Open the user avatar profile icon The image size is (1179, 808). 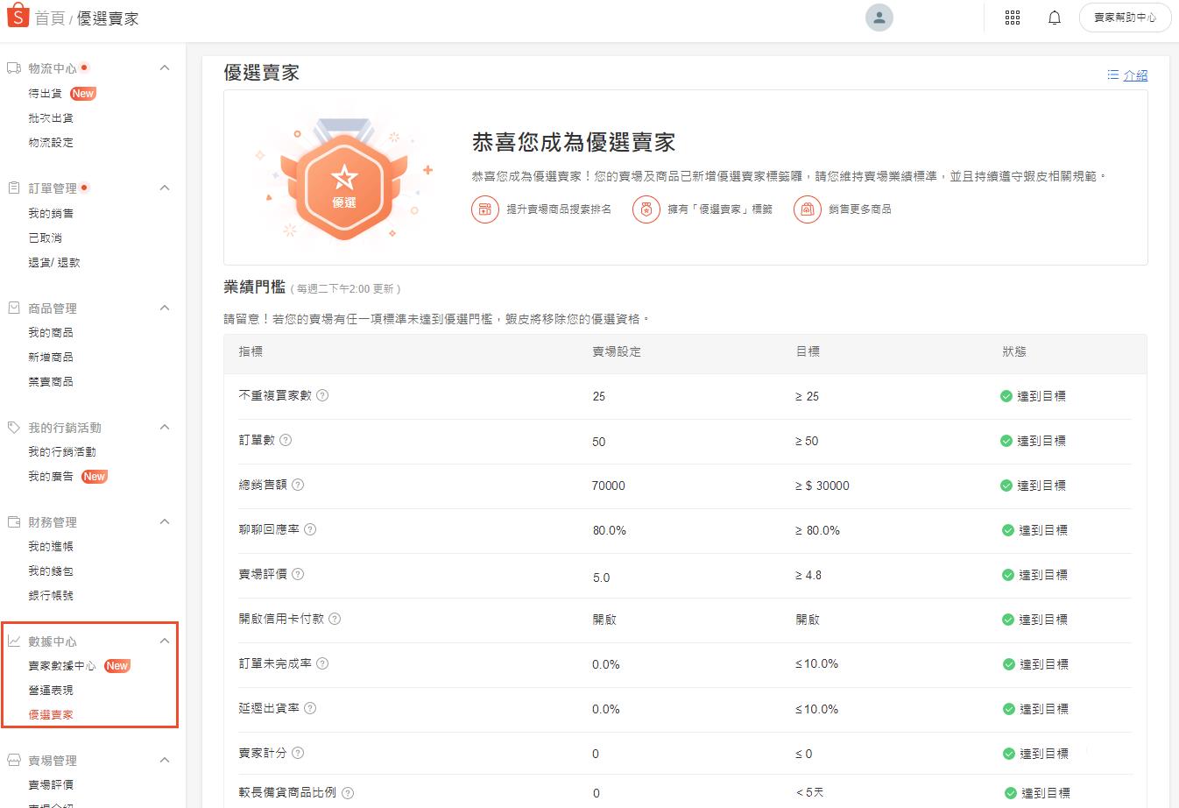click(x=879, y=18)
